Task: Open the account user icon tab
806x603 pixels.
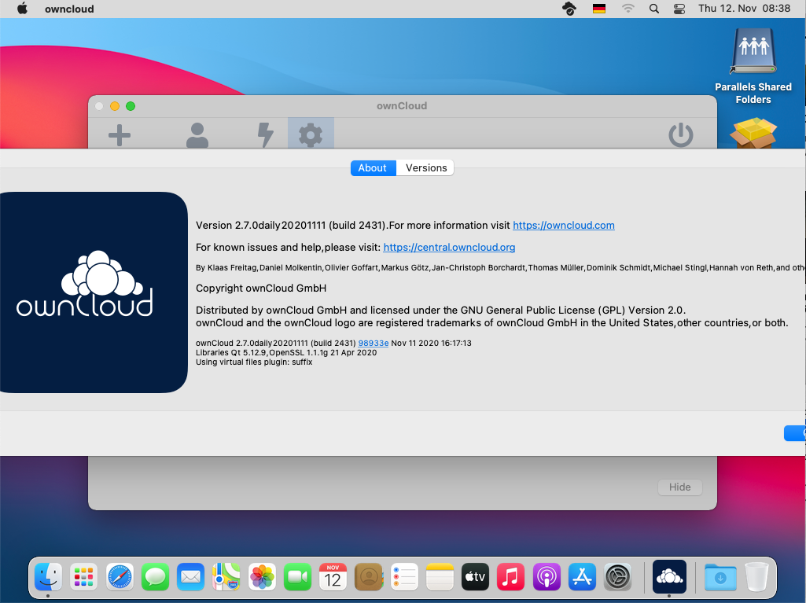Action: 197,135
